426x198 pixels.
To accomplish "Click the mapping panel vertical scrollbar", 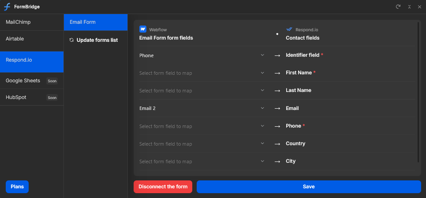I will pos(419,92).
